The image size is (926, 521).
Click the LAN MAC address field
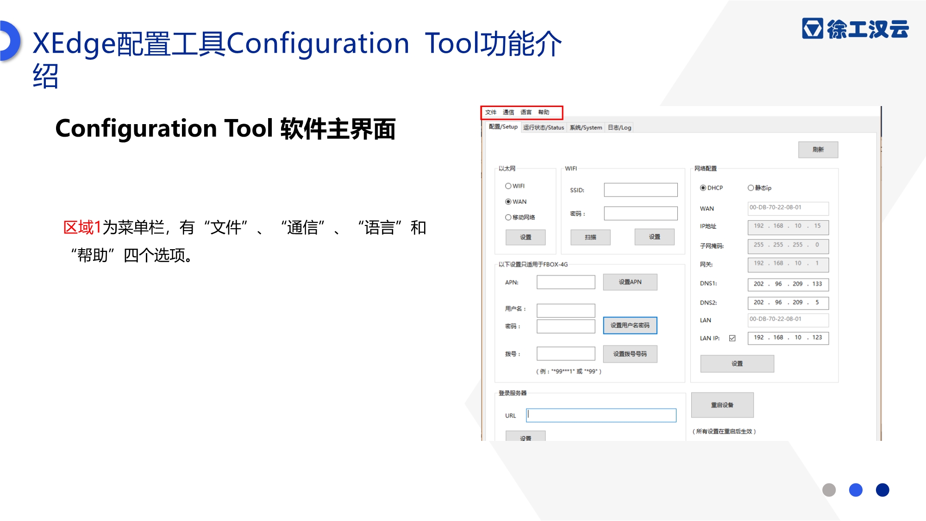[x=788, y=320]
